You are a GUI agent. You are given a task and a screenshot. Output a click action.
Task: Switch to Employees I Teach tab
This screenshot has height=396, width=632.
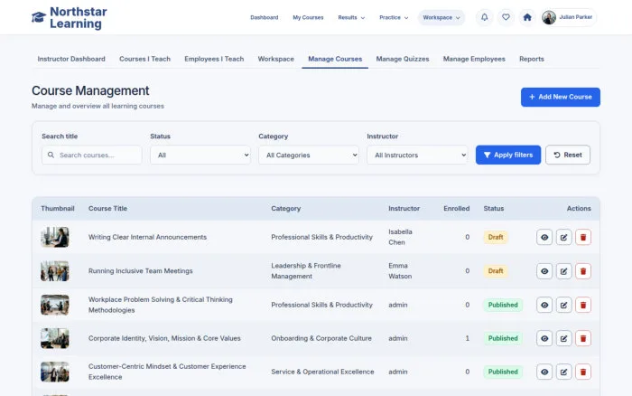click(x=214, y=59)
